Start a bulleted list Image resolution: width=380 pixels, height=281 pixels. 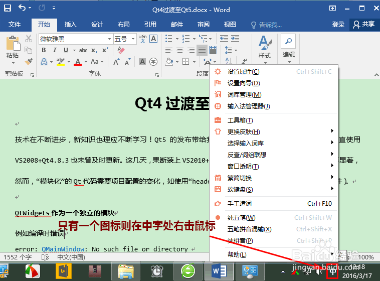[x=168, y=38]
